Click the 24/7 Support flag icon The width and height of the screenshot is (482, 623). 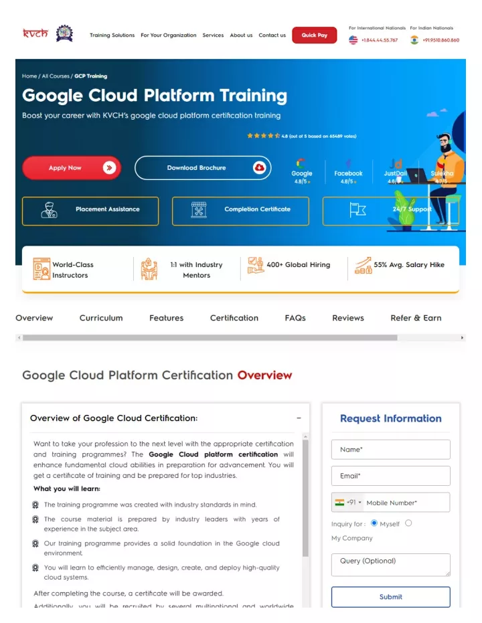point(357,210)
